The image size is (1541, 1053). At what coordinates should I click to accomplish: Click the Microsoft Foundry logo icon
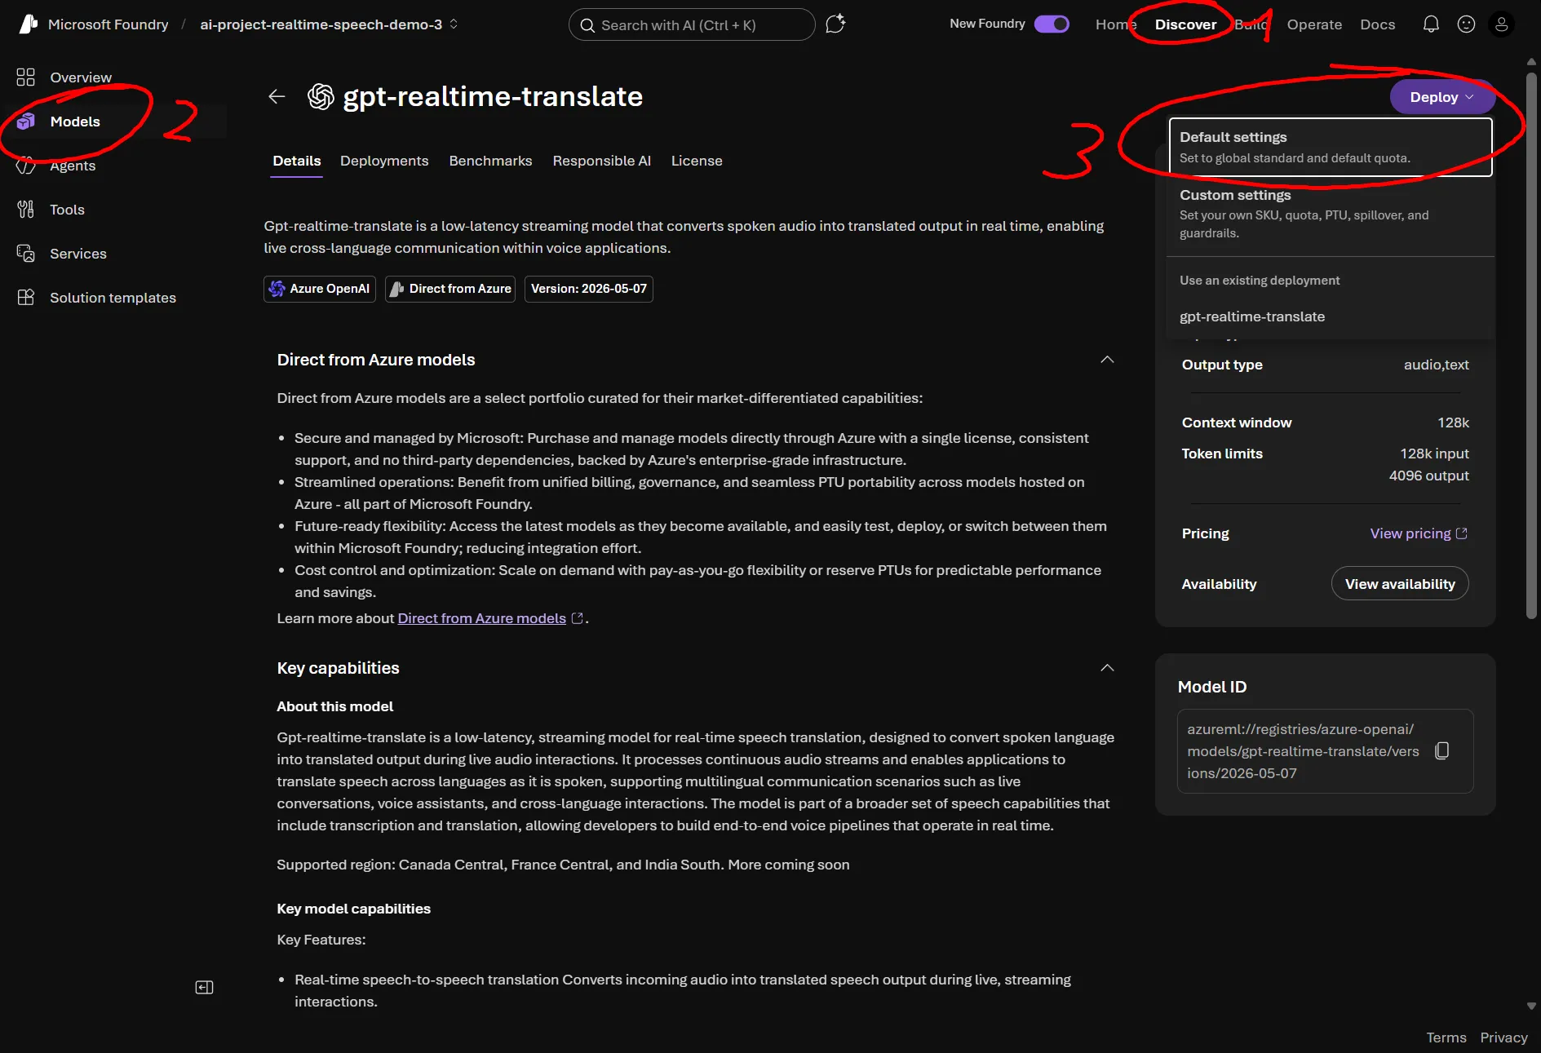click(x=29, y=24)
